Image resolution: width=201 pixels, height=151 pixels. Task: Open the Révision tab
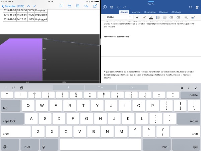[x=163, y=12]
